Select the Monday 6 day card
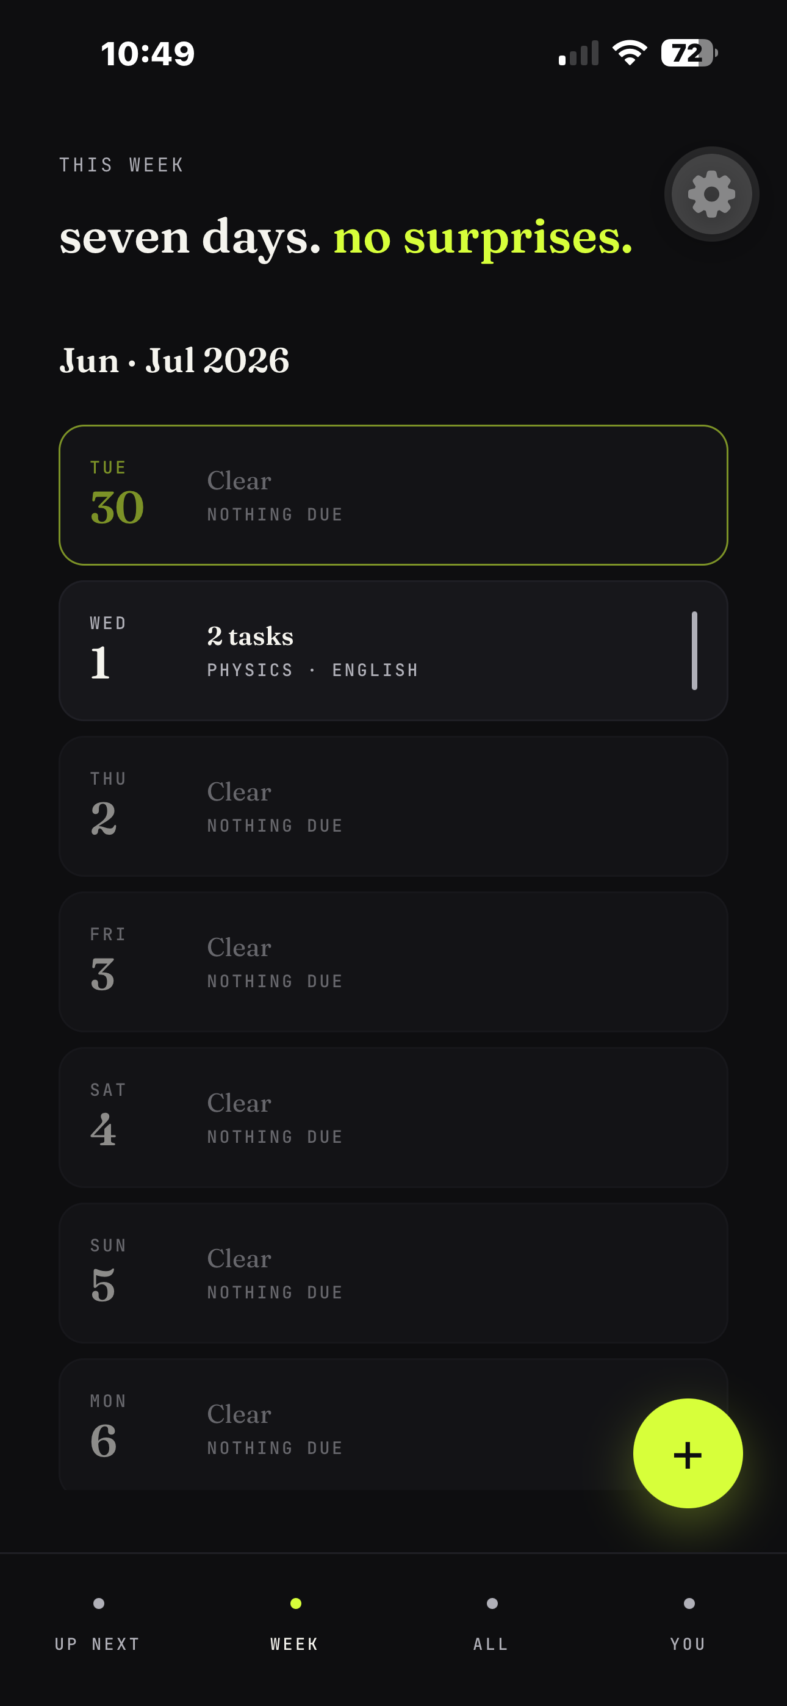The width and height of the screenshot is (787, 1706). click(x=393, y=1425)
